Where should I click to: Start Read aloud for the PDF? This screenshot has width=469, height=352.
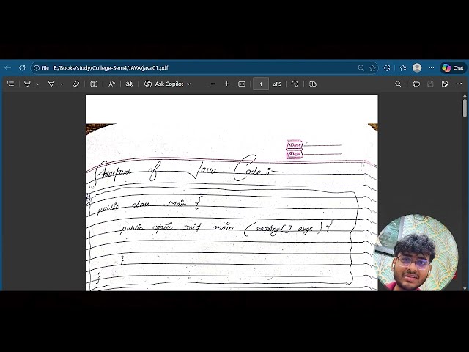coord(112,84)
